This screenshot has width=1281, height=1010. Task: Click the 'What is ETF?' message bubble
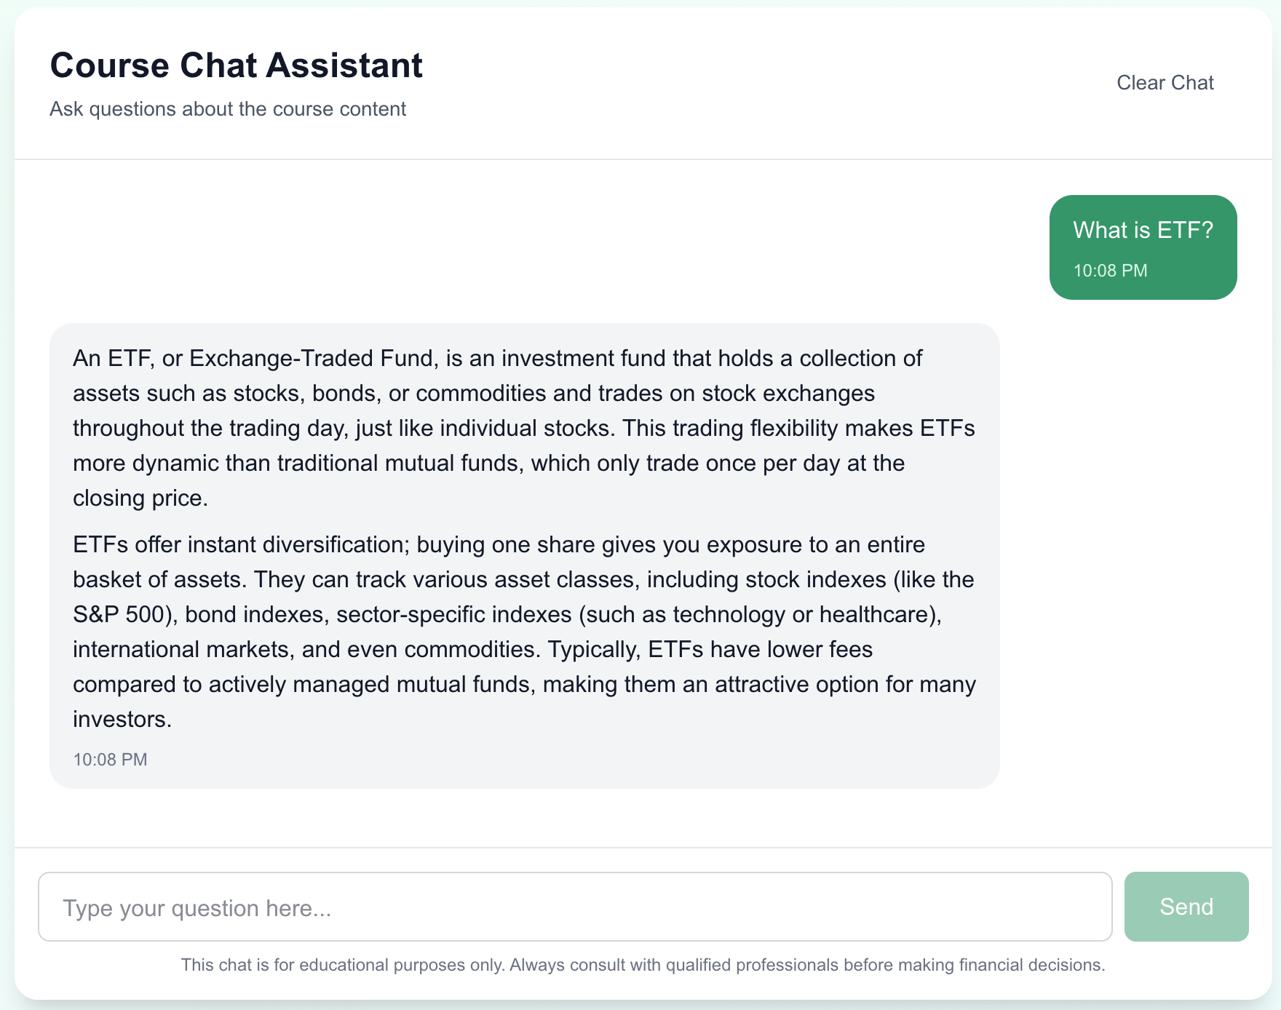1143,247
